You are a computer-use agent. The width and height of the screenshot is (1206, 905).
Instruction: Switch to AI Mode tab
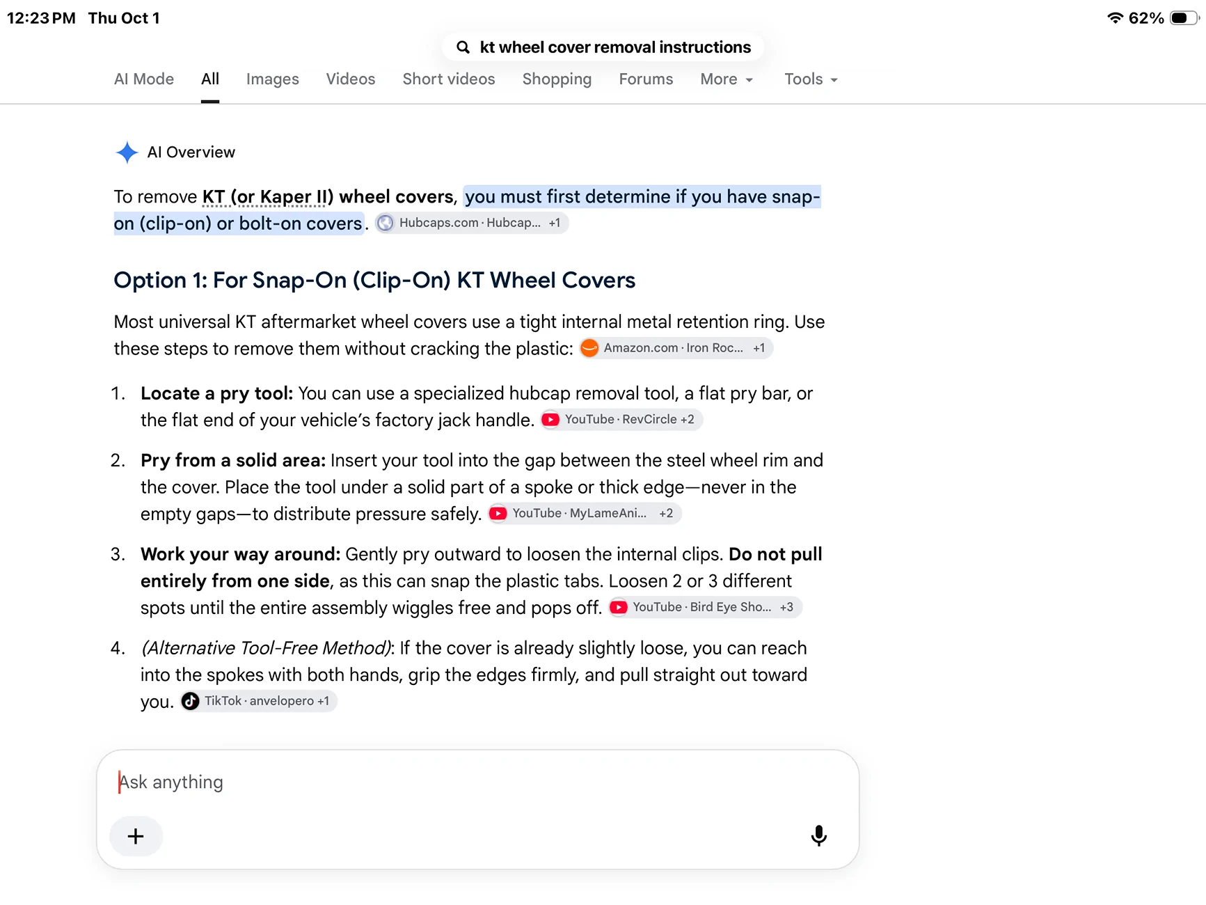144,79
